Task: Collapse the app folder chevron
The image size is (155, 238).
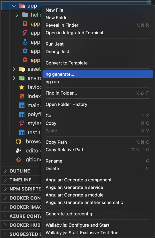Action: tap(14, 5)
